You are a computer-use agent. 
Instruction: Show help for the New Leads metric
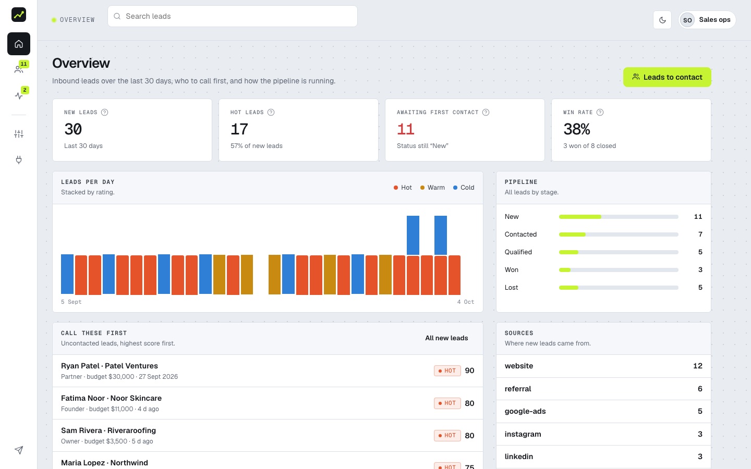[104, 112]
